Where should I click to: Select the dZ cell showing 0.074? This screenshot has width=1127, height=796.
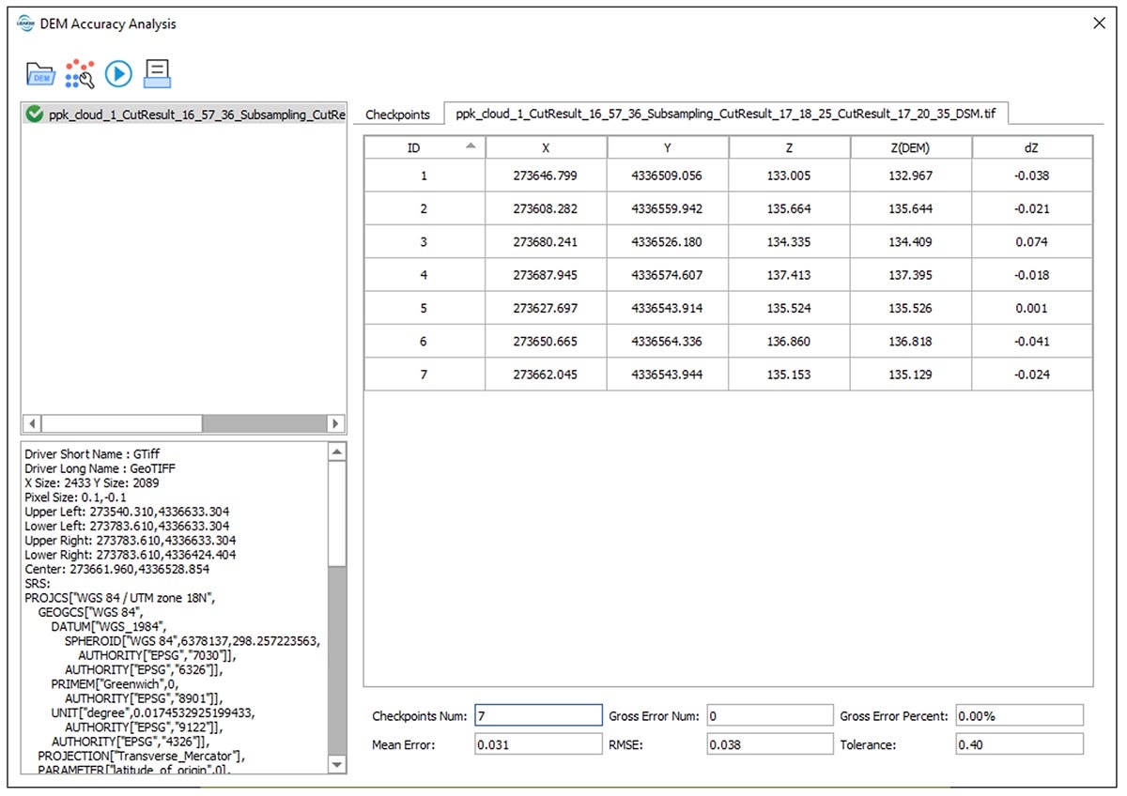click(1031, 242)
